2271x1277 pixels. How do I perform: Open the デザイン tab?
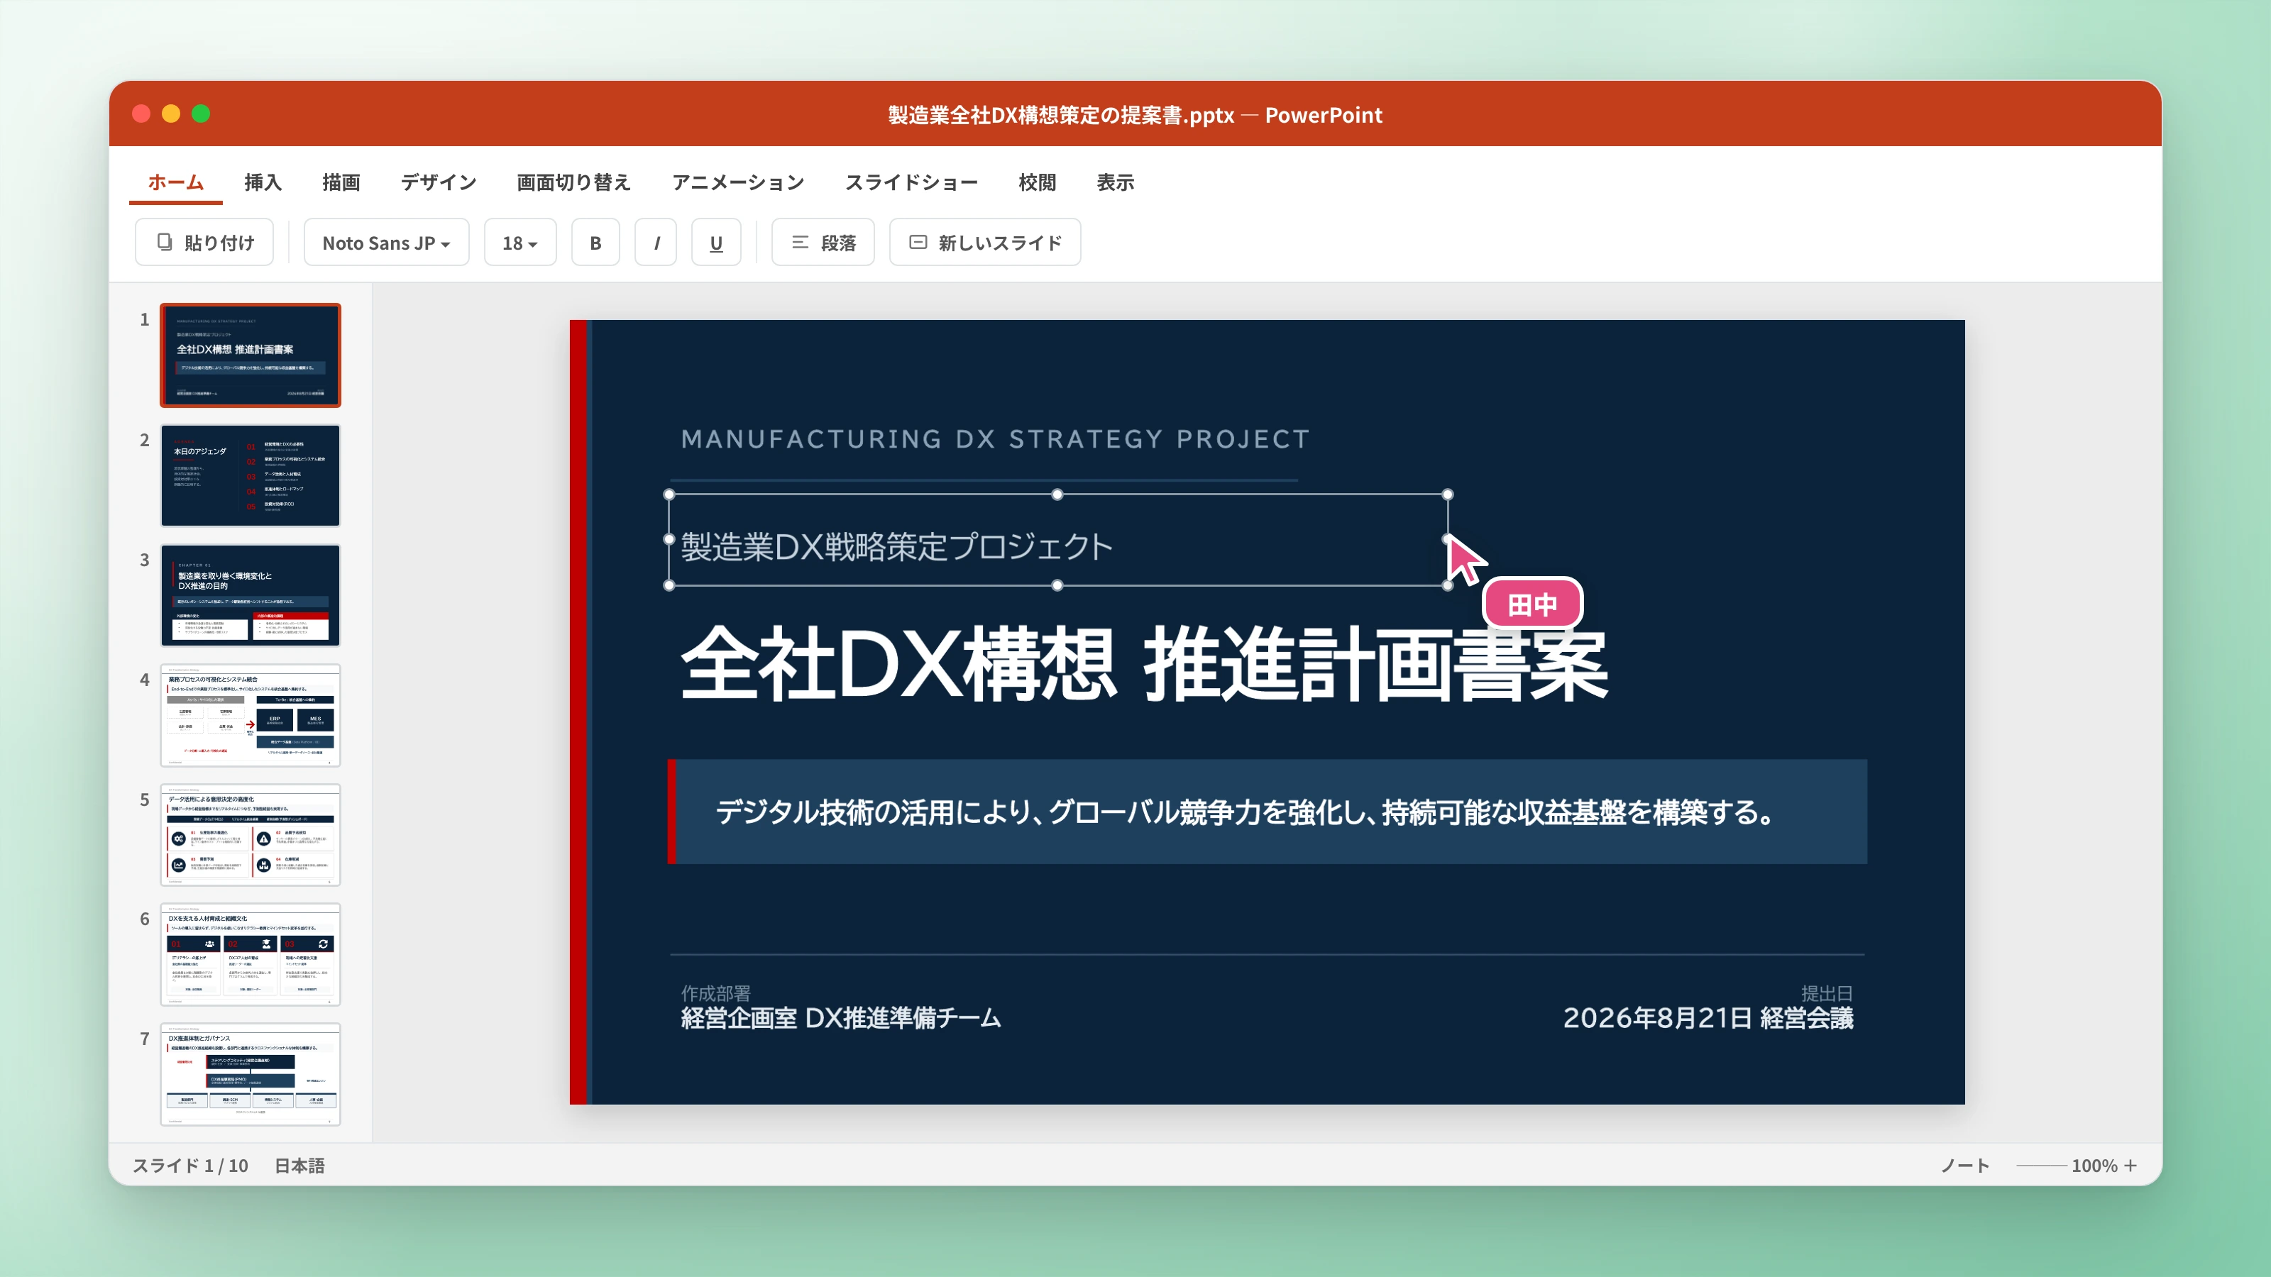(x=438, y=182)
